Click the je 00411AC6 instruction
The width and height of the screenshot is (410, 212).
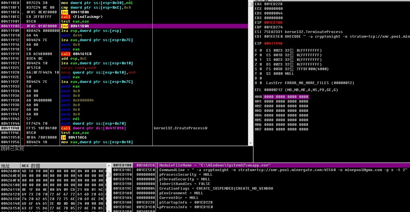pyautogui.click(x=74, y=137)
